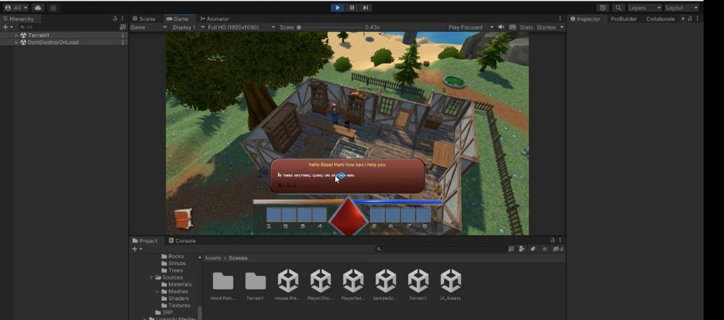Screen dimensions: 724x320
Task: Click the version control icon beside cloud
Action: [53, 8]
